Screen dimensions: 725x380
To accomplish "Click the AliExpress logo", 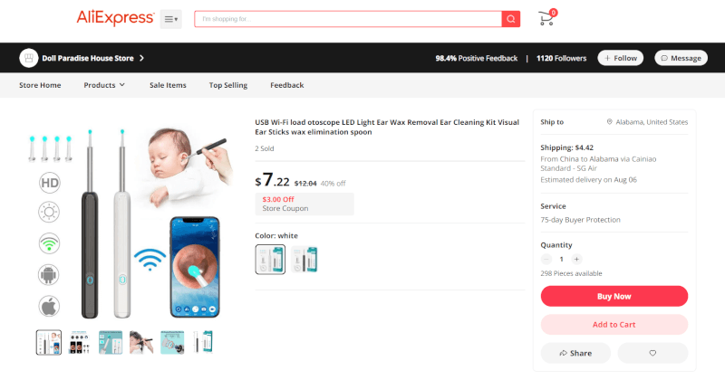I will 115,18.
